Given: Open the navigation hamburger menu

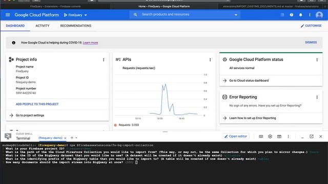Looking at the screenshot, I should pyautogui.click(x=8, y=15).
